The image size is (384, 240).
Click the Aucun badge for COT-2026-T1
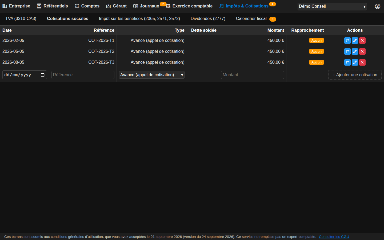click(317, 41)
